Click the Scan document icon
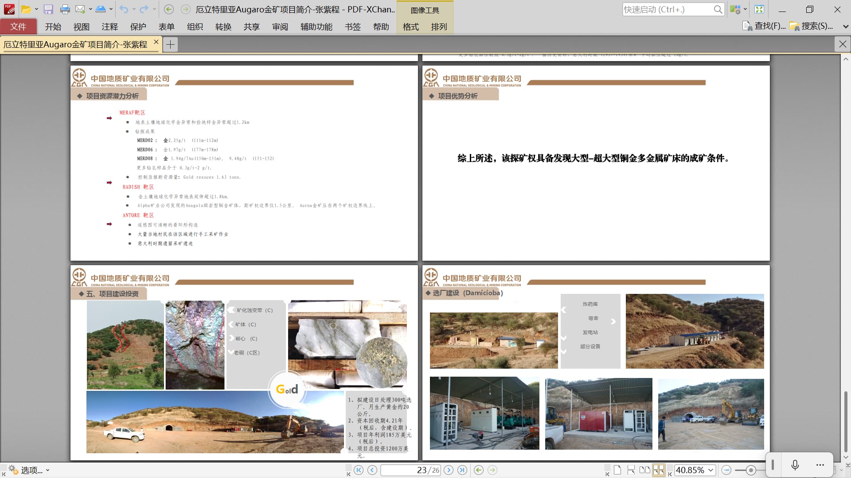The width and height of the screenshot is (851, 478). [x=101, y=9]
